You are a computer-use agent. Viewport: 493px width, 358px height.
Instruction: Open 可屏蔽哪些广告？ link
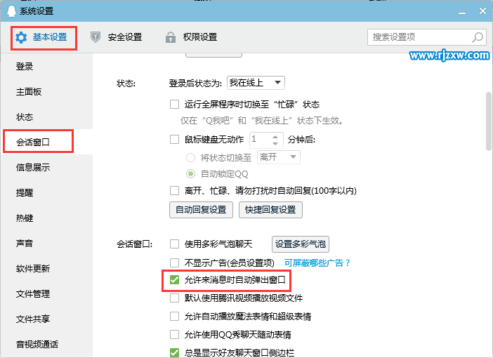click(x=317, y=263)
